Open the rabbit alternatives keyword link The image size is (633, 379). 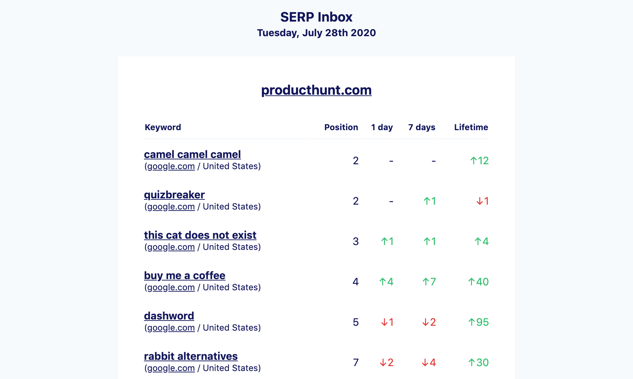191,356
